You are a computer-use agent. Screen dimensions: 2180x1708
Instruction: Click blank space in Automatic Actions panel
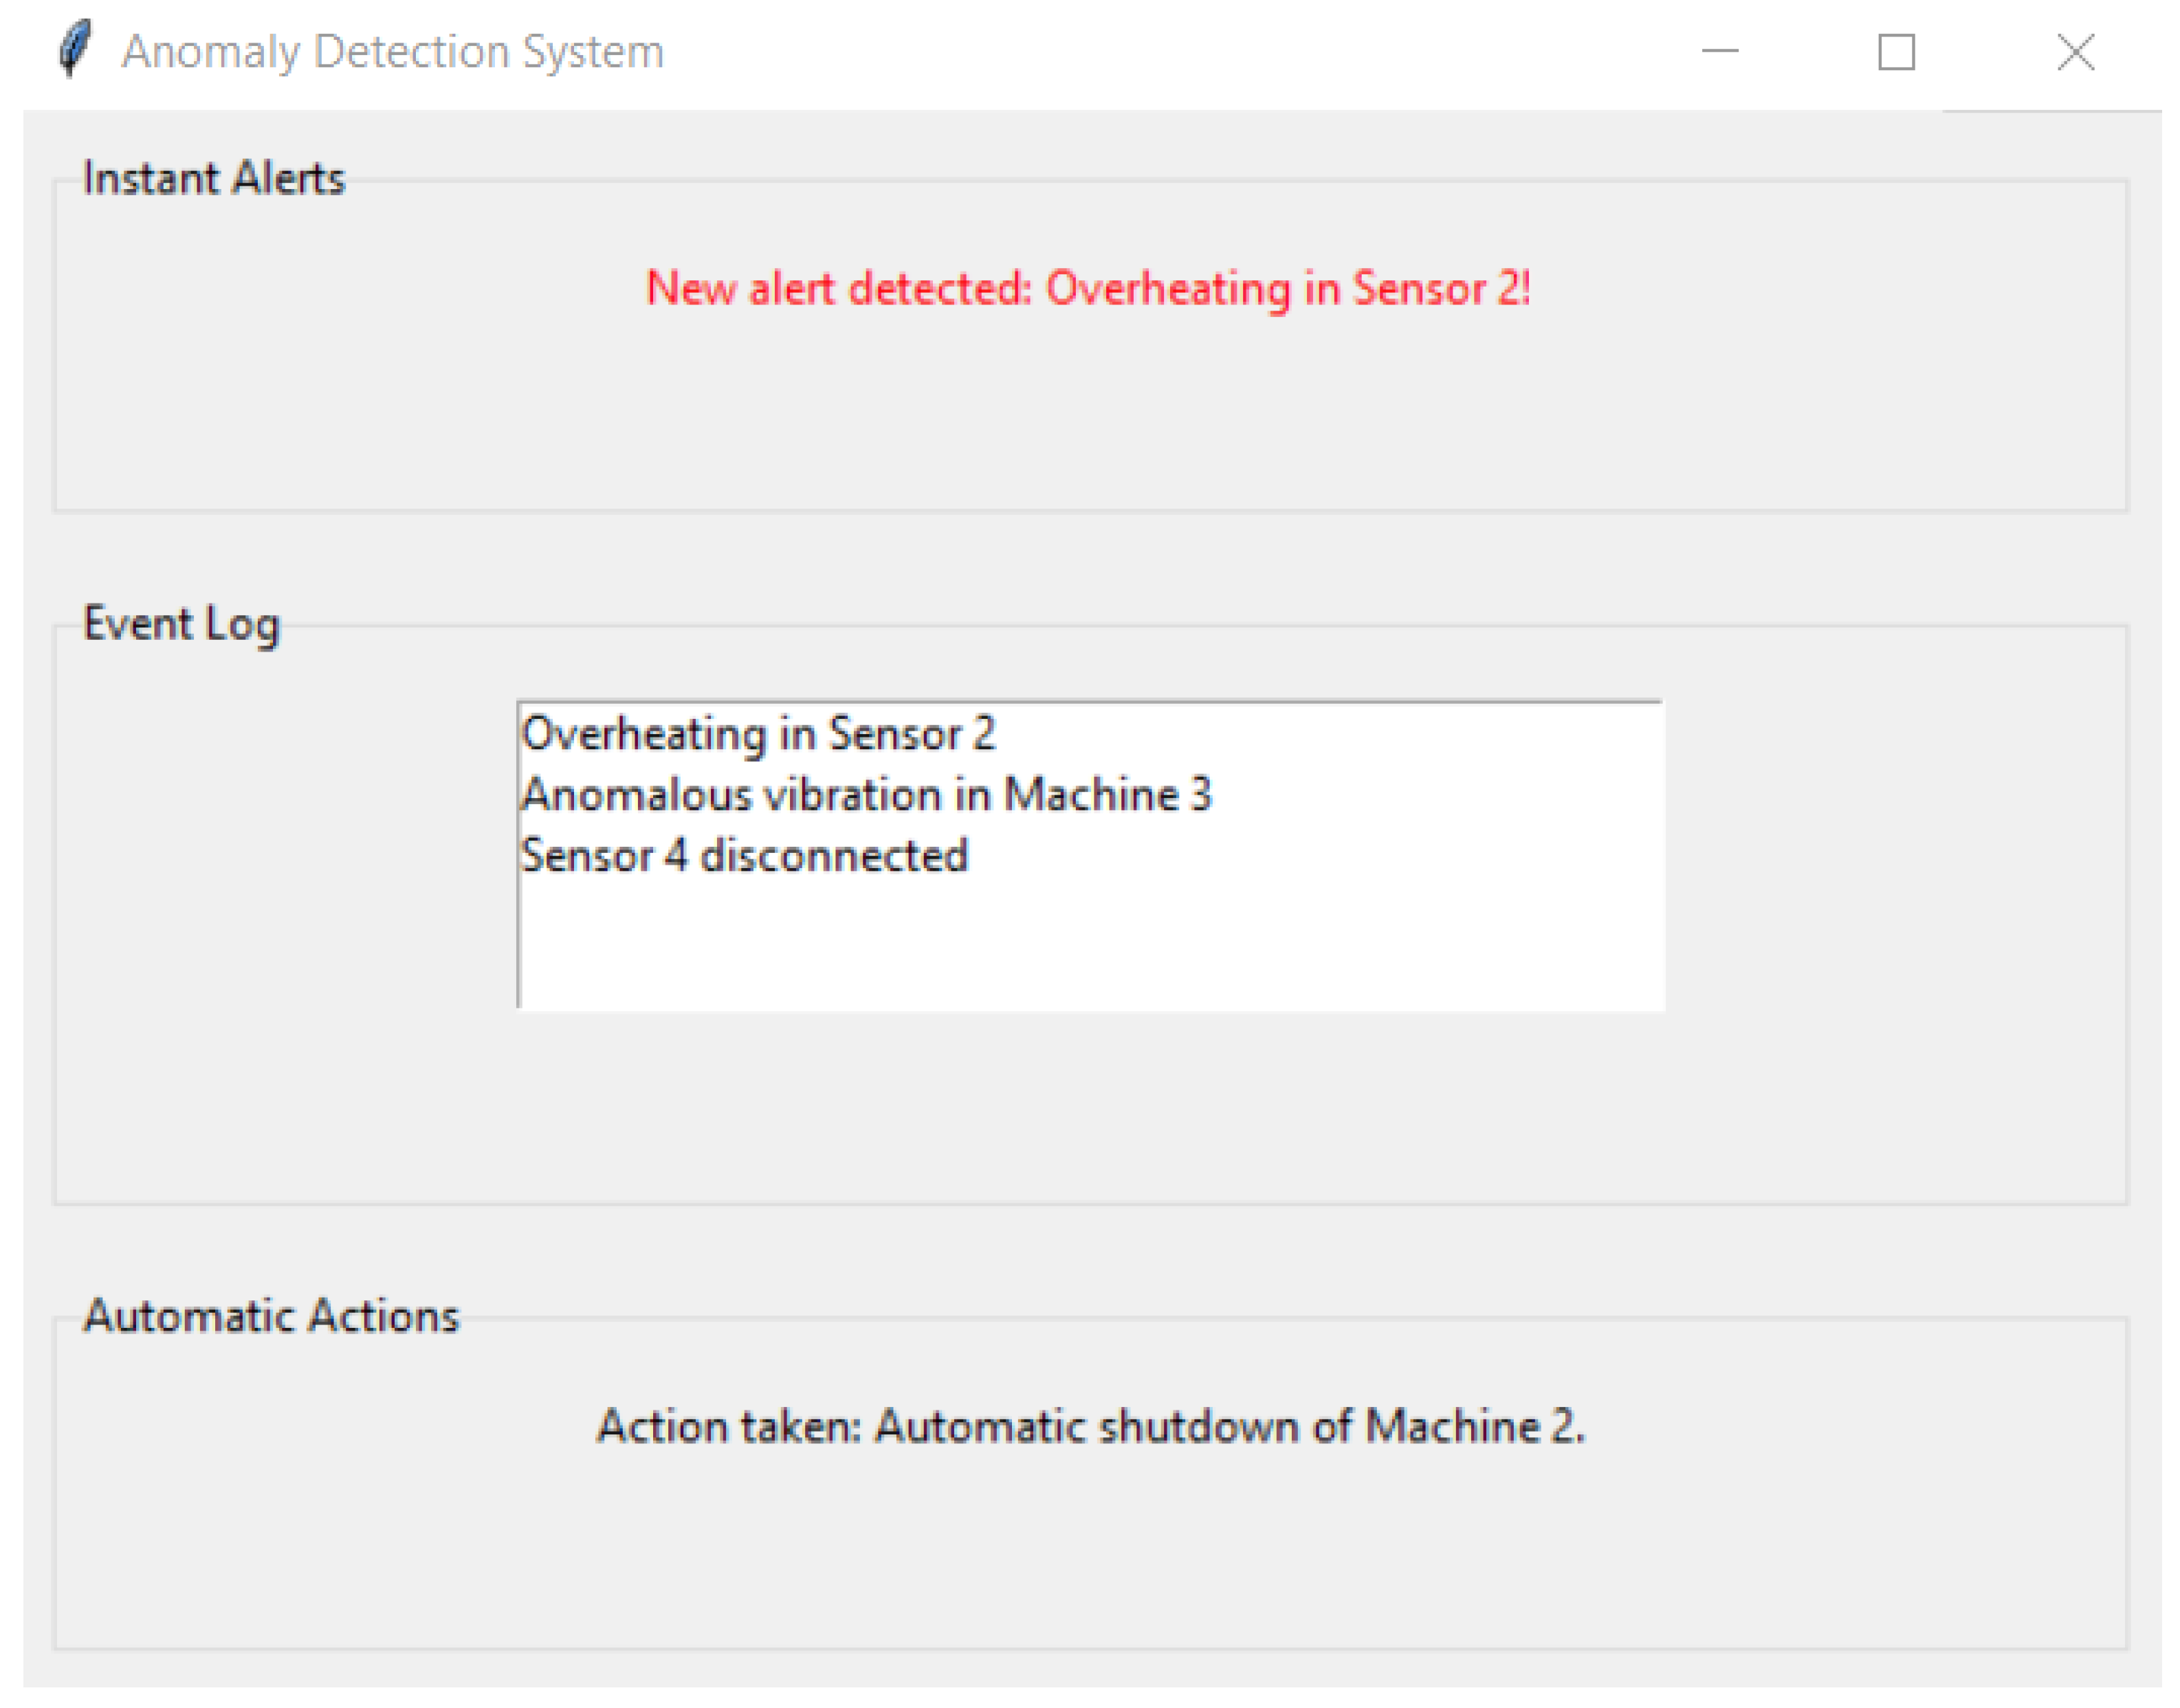point(1090,1560)
